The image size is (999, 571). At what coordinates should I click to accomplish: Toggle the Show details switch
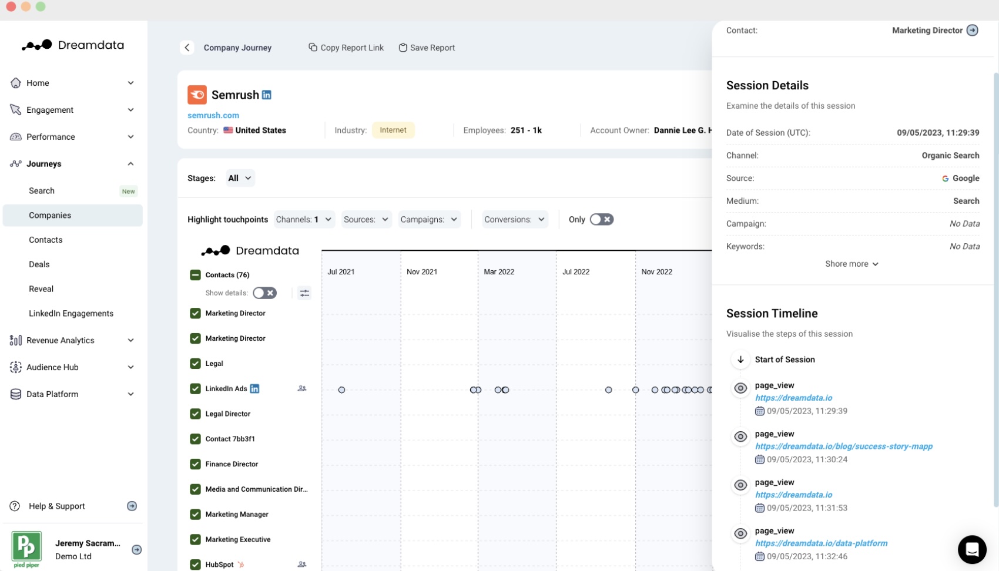(x=264, y=293)
